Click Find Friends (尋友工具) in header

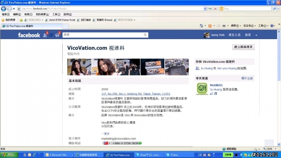coord(234,35)
